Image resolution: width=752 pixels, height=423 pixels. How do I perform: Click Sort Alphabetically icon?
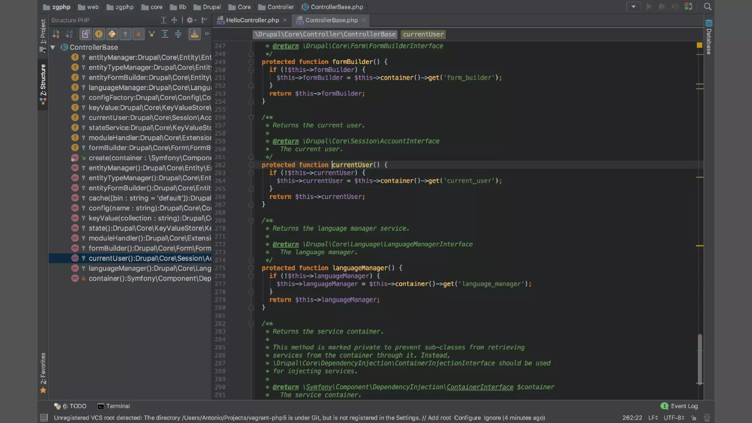[69, 34]
